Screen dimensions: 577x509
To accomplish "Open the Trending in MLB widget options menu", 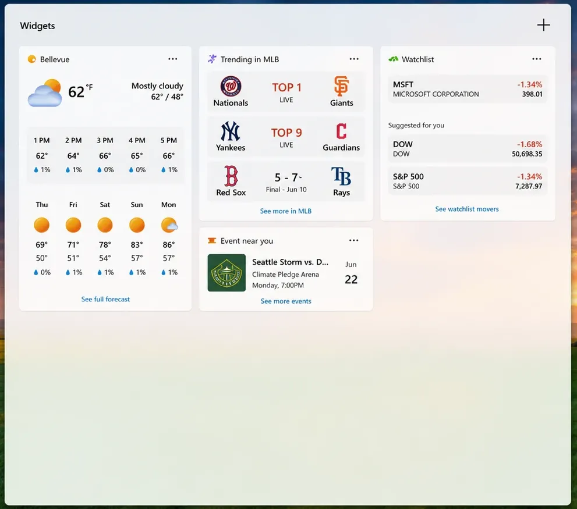I will [x=354, y=59].
